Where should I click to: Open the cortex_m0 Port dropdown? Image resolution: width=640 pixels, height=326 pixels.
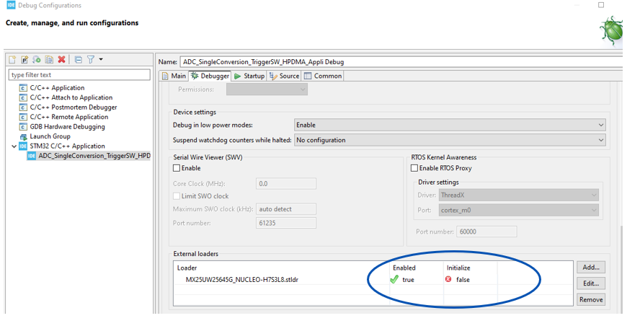click(x=519, y=211)
